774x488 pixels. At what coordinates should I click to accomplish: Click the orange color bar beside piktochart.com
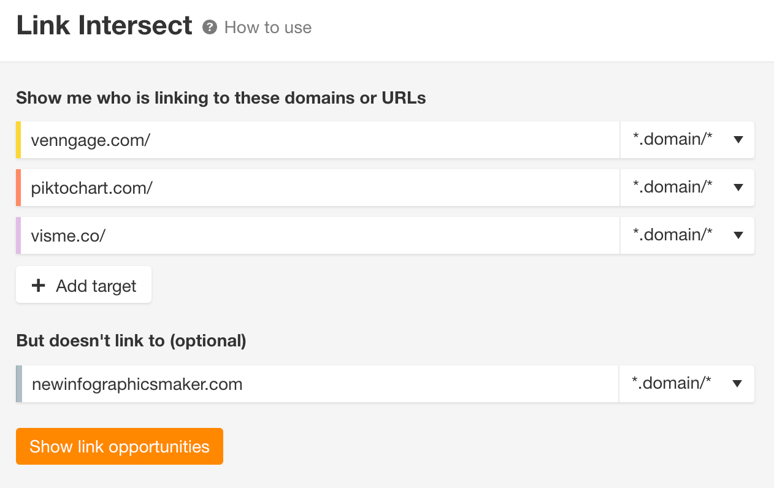[19, 188]
